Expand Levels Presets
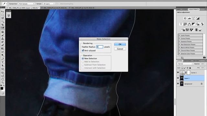207x116 pixels. pos(179,35)
